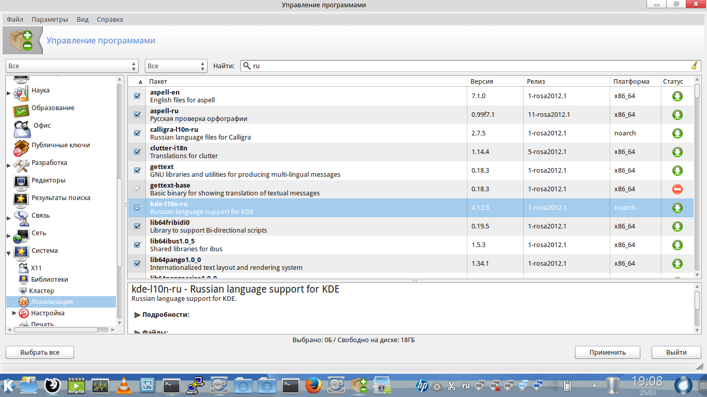Screen dimensions: 707x397
Task: Select the Библиотеки subcategory
Action: point(50,280)
